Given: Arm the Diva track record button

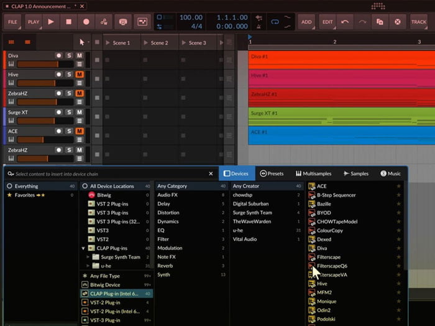Looking at the screenshot, I should pos(58,55).
